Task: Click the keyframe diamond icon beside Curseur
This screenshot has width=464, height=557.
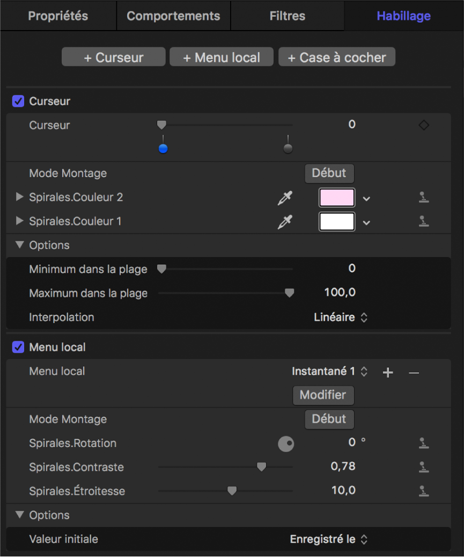Action: 424,125
